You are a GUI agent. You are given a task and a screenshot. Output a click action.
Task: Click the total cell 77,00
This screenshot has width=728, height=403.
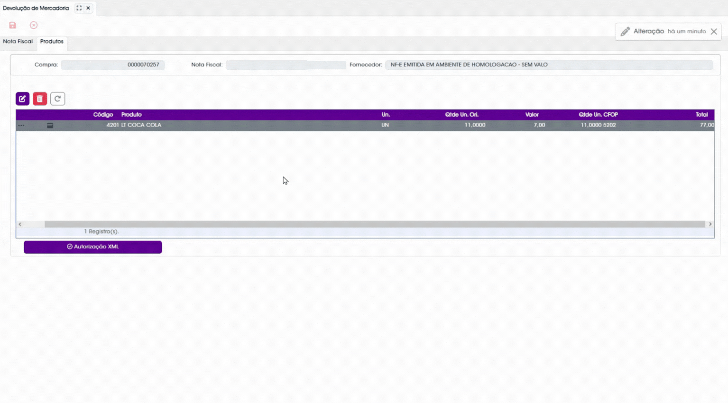707,125
